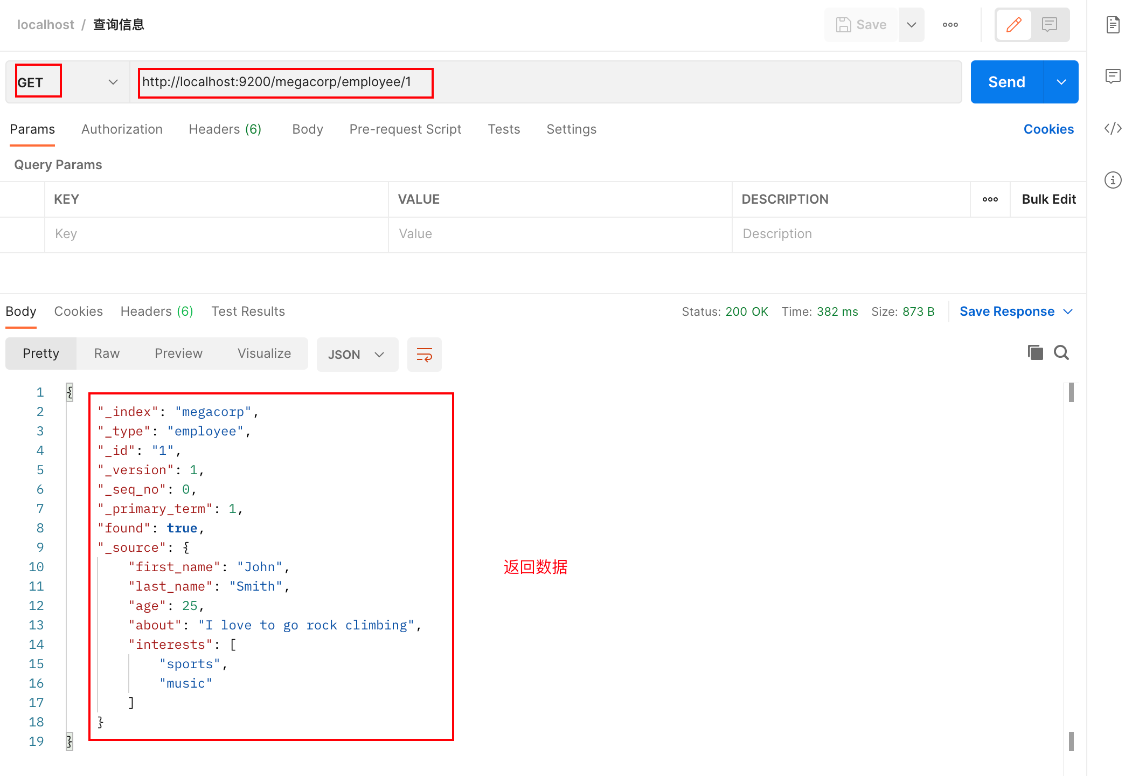
Task: Click the comment mode icon in header
Action: click(1049, 25)
